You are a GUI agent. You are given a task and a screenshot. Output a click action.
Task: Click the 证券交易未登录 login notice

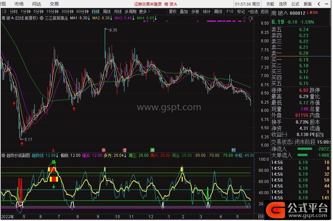(148, 4)
